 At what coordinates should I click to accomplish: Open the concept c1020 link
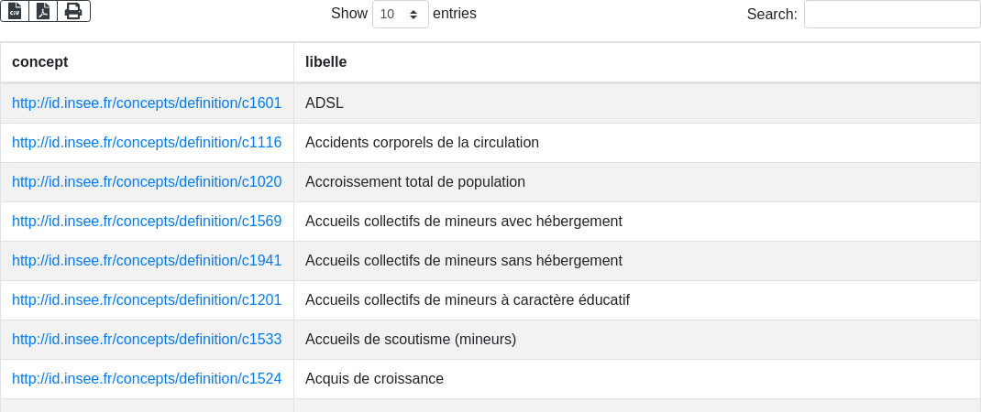point(147,182)
